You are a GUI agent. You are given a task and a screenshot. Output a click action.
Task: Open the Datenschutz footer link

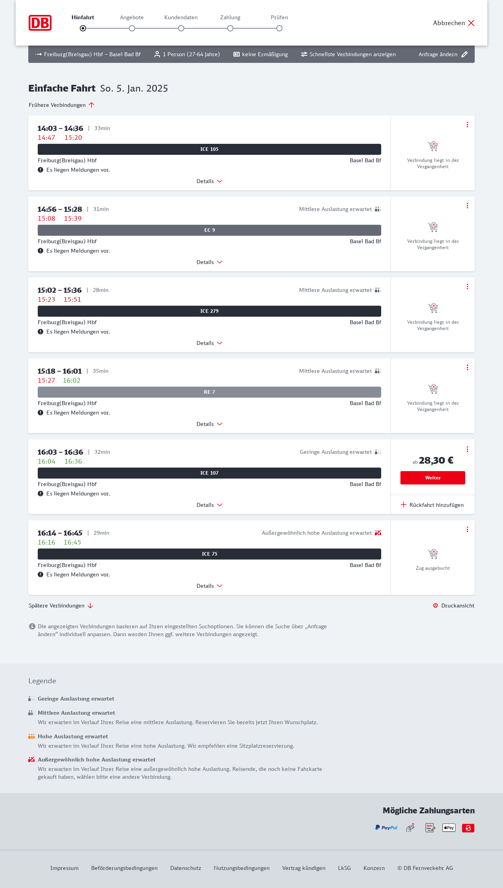pos(185,868)
